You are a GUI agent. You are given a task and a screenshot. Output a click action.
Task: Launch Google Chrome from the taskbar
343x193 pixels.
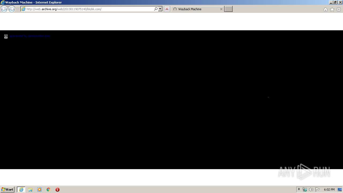click(x=49, y=190)
